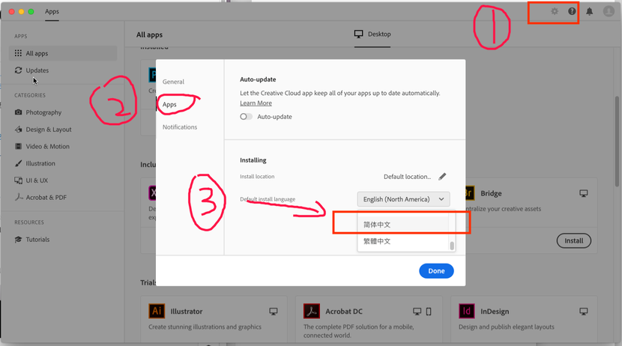
Task: Click the InDesign Id app icon
Action: 466,311
